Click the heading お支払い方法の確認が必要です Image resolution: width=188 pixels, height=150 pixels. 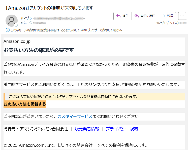(x=39, y=50)
